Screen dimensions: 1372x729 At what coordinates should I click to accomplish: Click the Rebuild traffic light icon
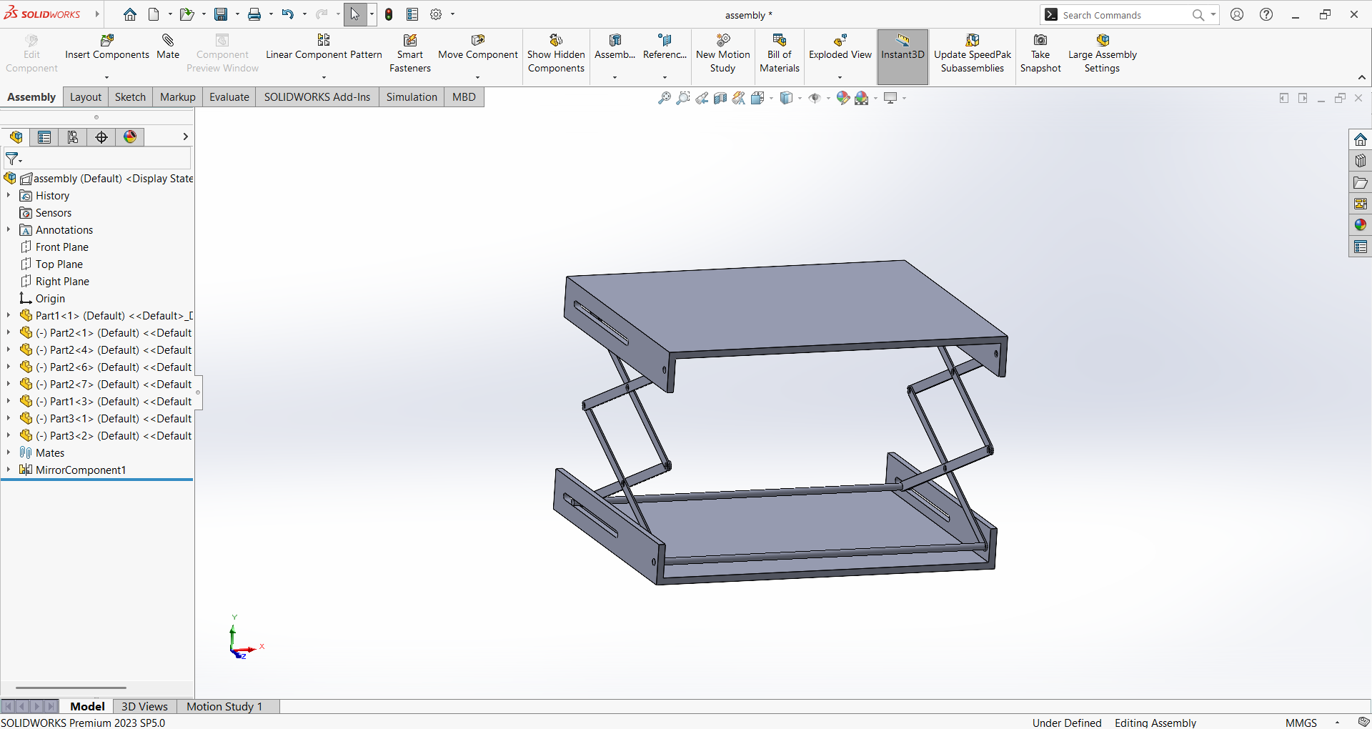pos(389,14)
